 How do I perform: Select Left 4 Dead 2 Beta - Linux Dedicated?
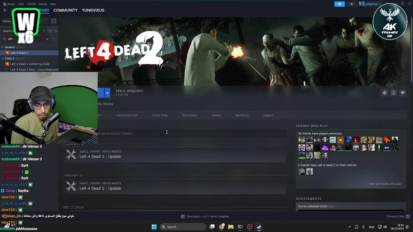(32, 70)
